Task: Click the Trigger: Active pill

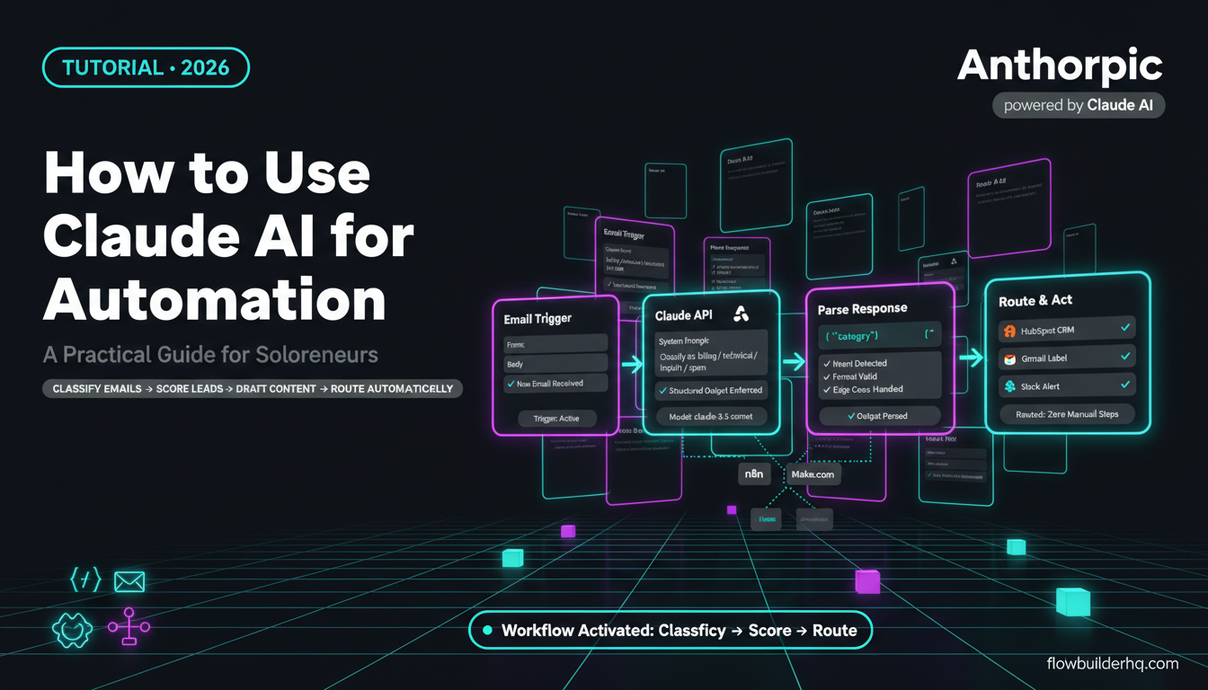Action: [x=555, y=419]
